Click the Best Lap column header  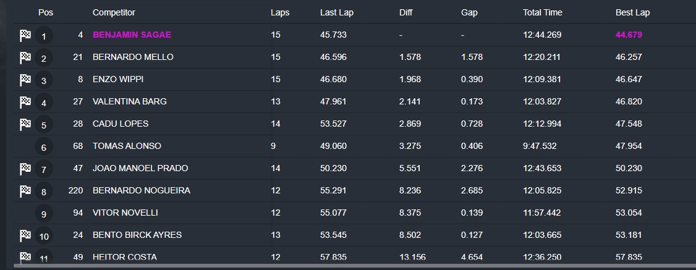click(632, 12)
